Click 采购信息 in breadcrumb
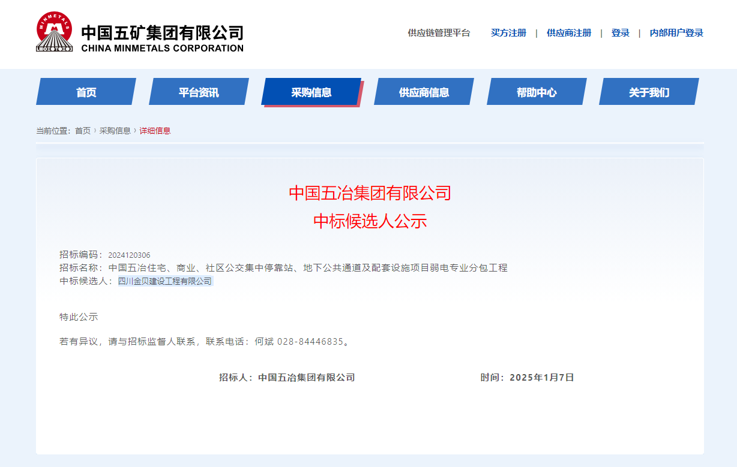This screenshot has width=737, height=467. (115, 131)
